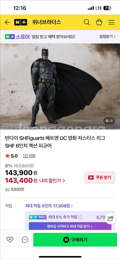120x260 pixels.
Task: Tap the share icon button
Action: coord(111,218)
